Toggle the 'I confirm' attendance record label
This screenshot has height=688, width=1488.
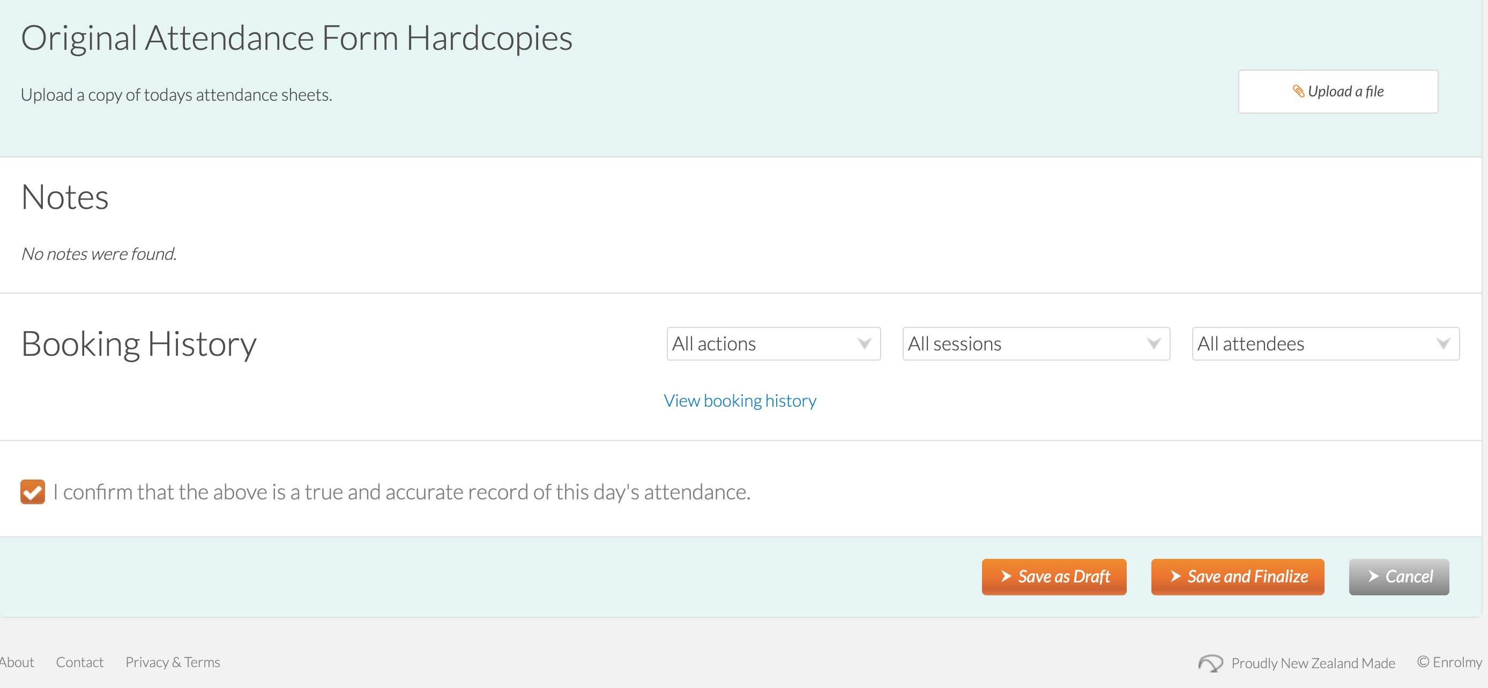(401, 491)
